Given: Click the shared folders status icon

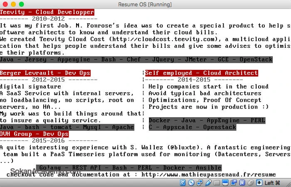Looking at the screenshot, I should click(x=217, y=183).
